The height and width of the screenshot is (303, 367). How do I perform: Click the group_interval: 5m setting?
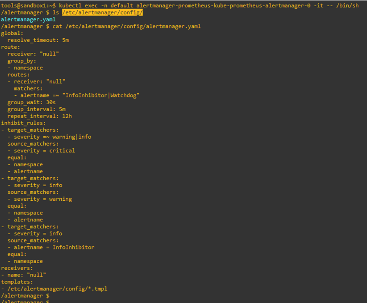pyautogui.click(x=35, y=109)
